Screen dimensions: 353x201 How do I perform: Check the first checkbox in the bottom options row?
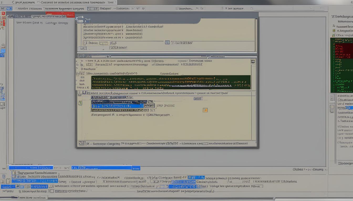click(x=14, y=173)
